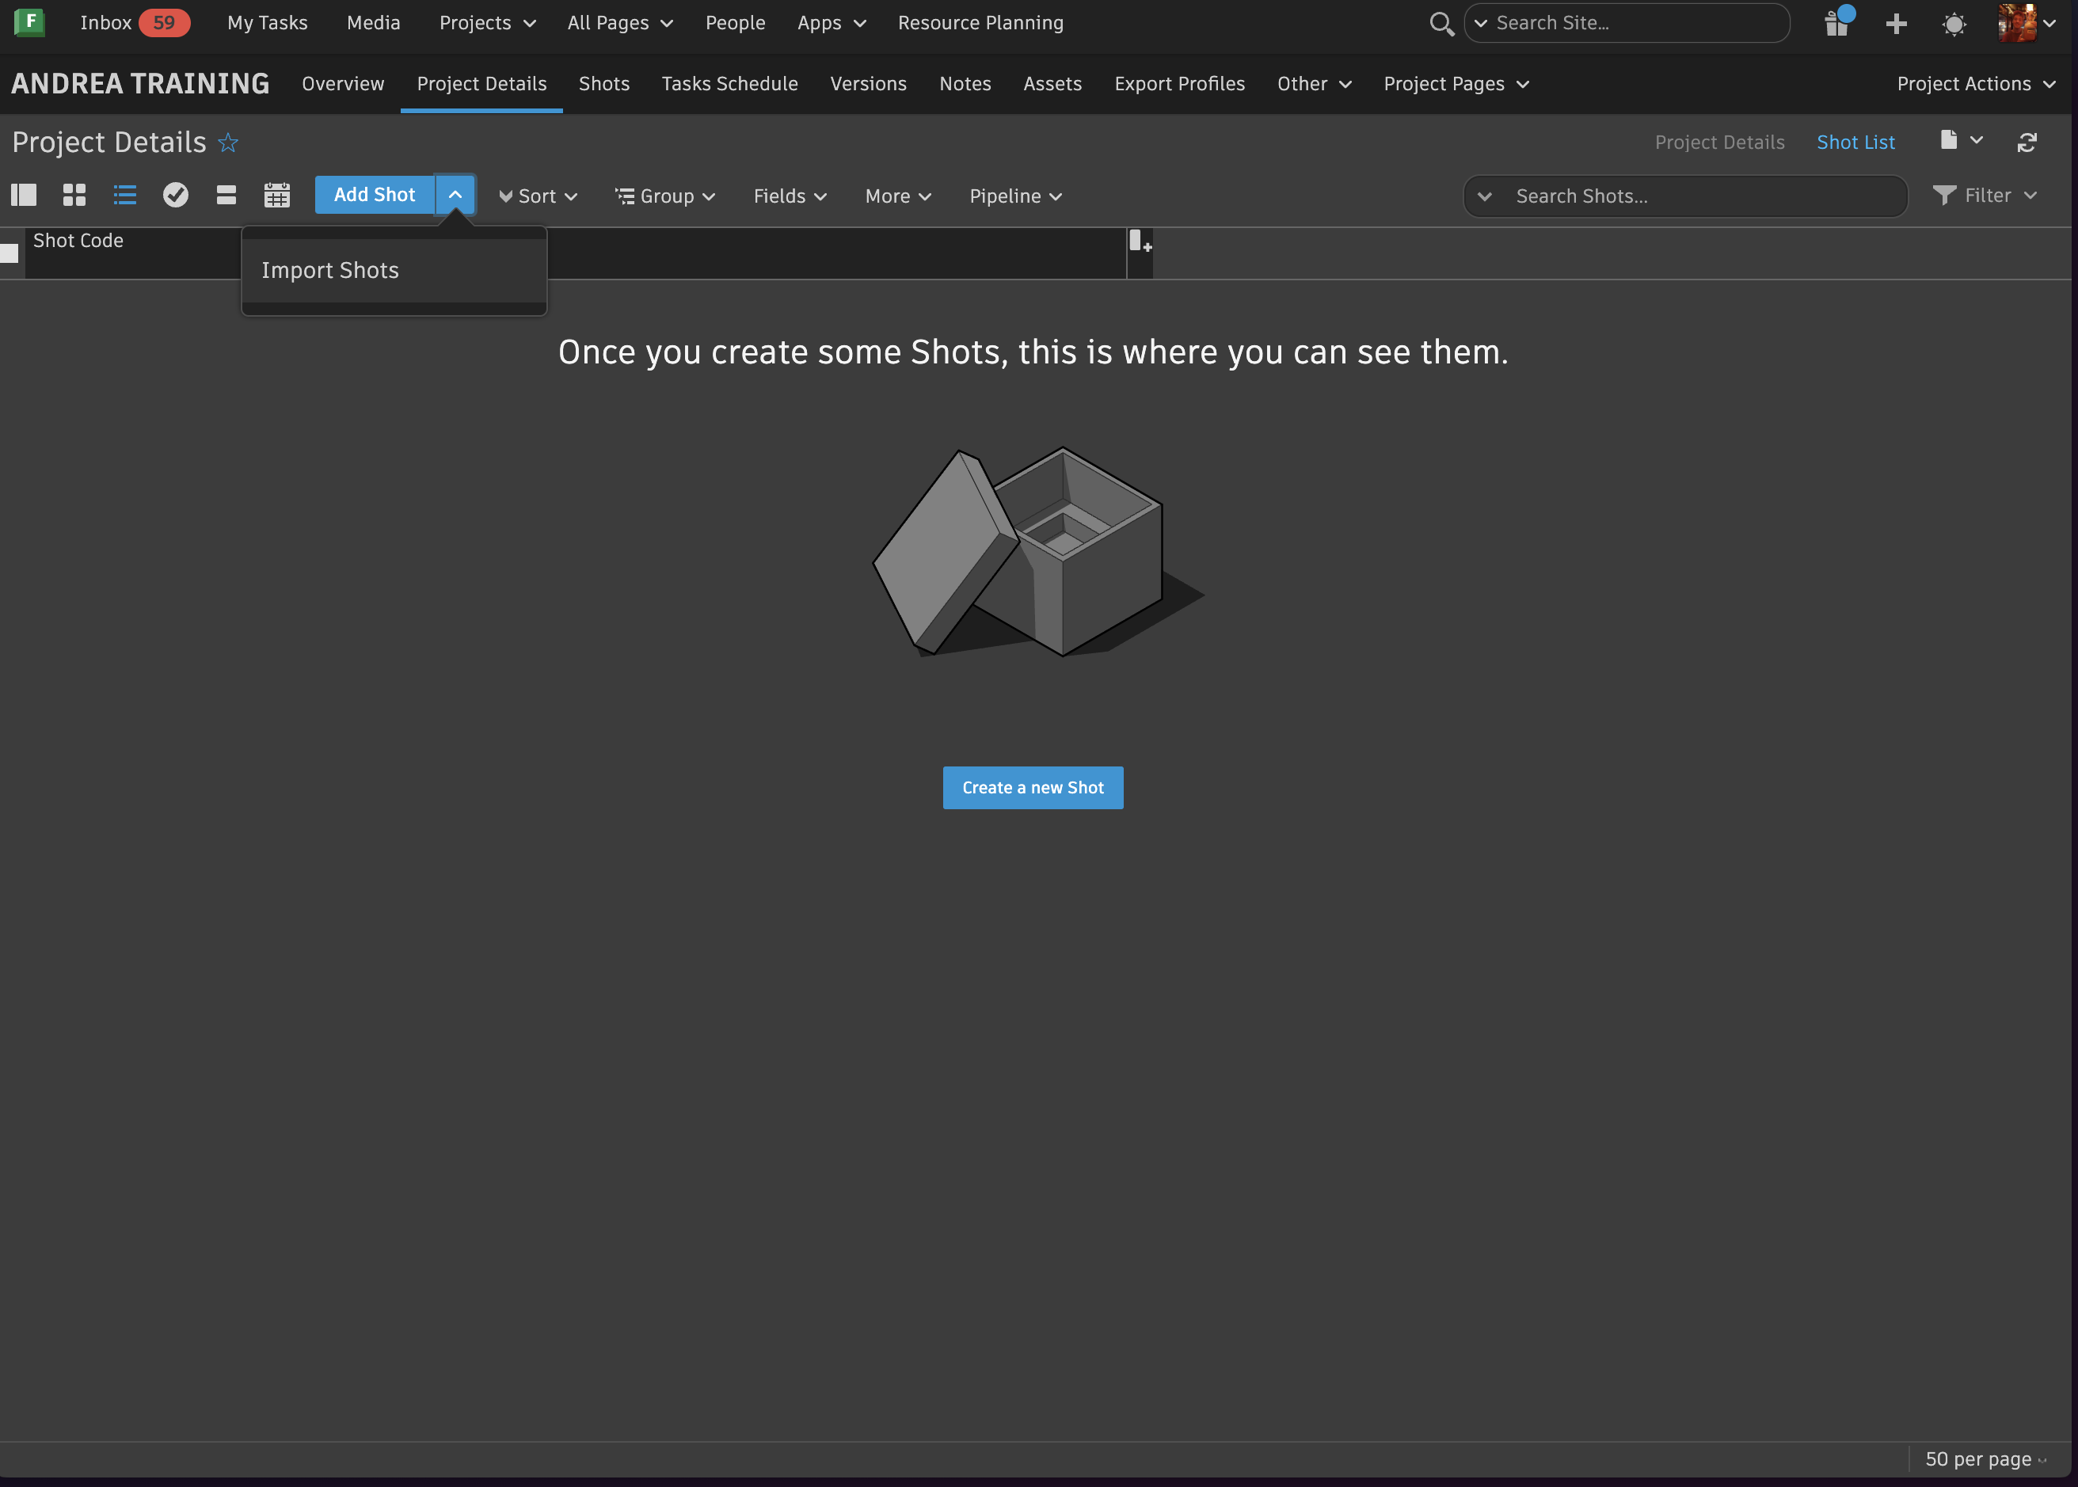The width and height of the screenshot is (2078, 1487).
Task: Toggle light/dark theme sun icon
Action: tap(1954, 24)
